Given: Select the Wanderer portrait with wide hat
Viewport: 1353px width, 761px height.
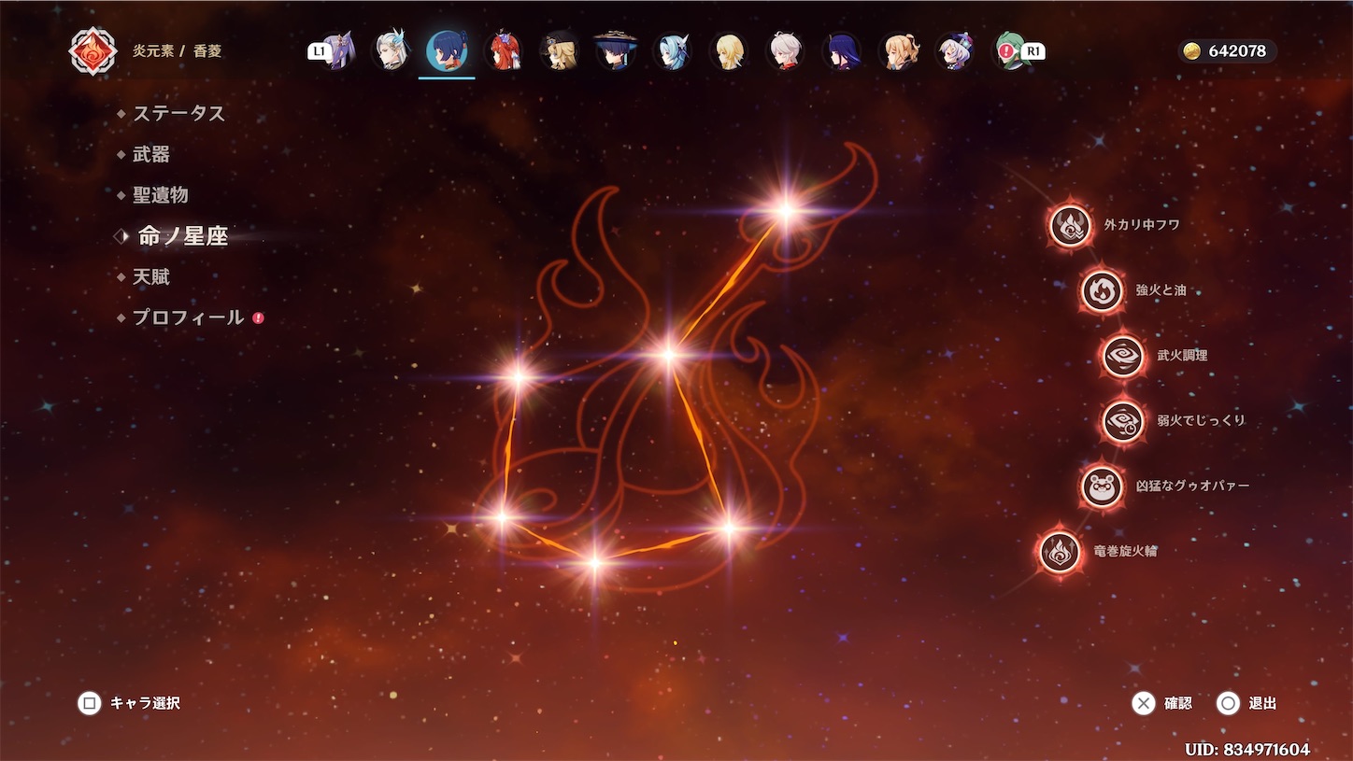Looking at the screenshot, I should pos(616,50).
